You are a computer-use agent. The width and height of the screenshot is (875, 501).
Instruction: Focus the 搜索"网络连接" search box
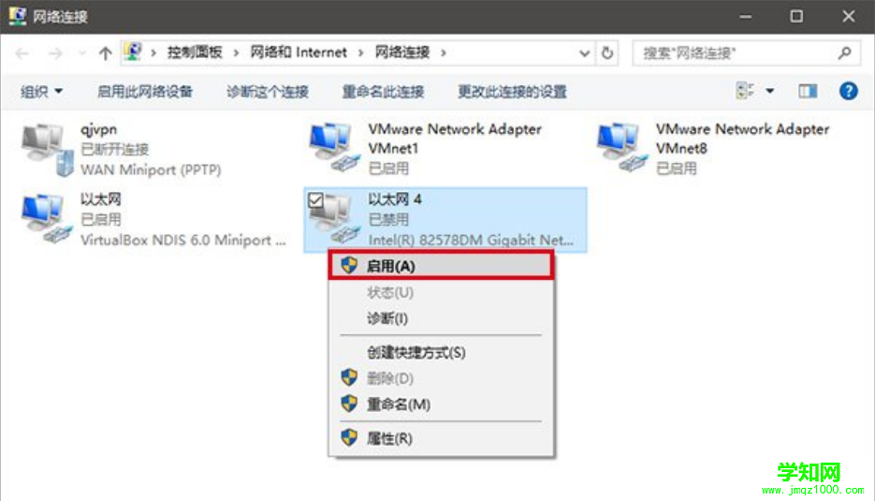pos(735,53)
